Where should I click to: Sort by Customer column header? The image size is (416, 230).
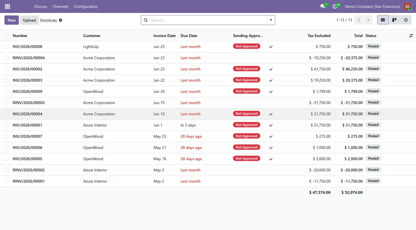pos(92,36)
